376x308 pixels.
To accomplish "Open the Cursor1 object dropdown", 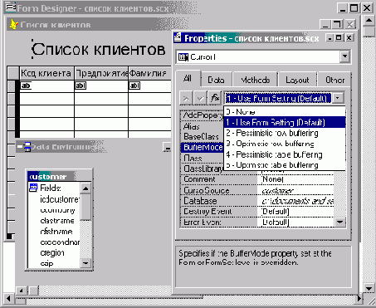I will [x=344, y=57].
